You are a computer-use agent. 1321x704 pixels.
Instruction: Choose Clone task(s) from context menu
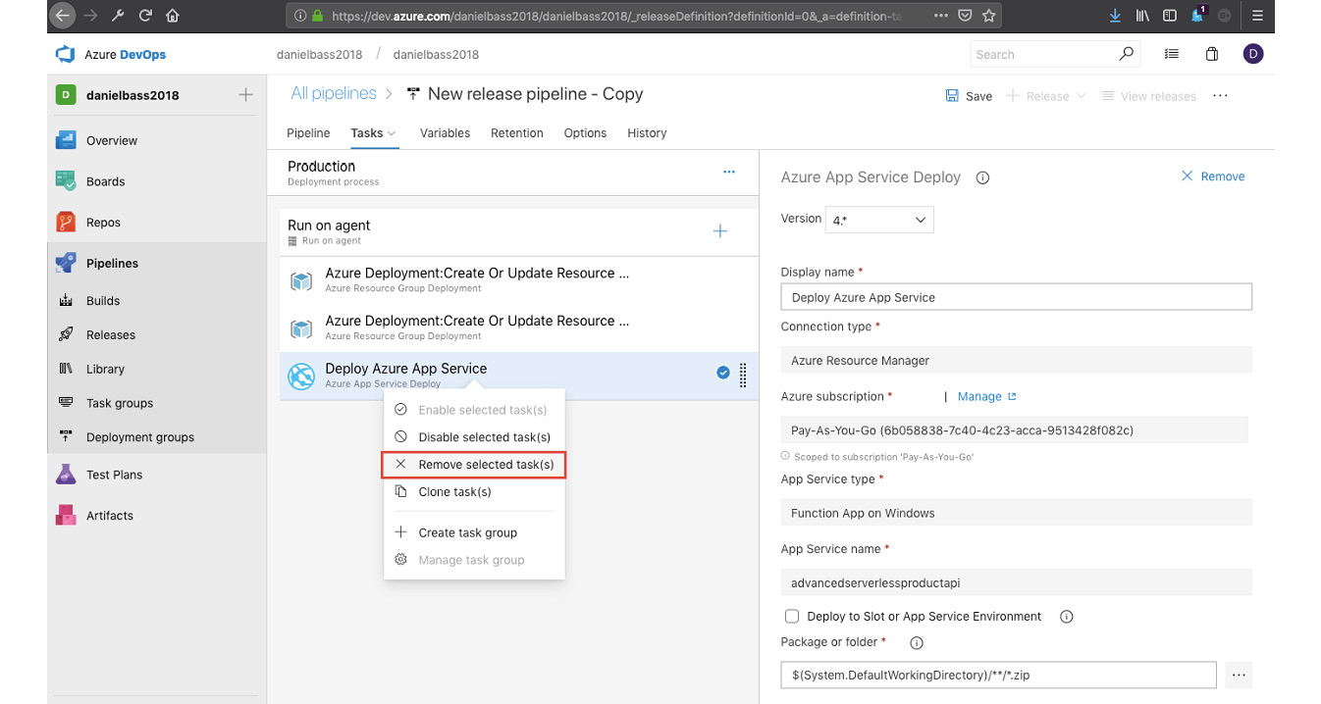tap(474, 492)
